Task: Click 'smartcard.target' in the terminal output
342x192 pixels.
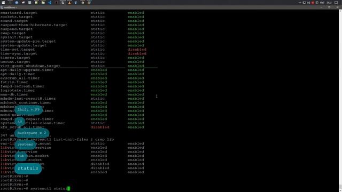Action: pyautogui.click(x=19, y=13)
